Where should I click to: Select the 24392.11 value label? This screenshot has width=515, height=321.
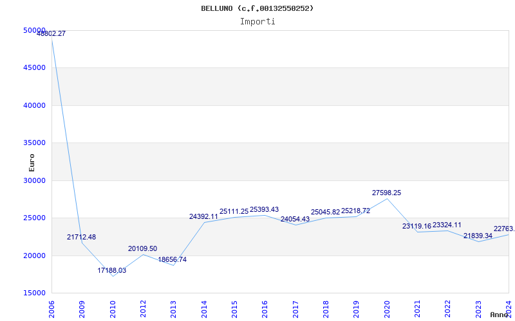tap(203, 216)
